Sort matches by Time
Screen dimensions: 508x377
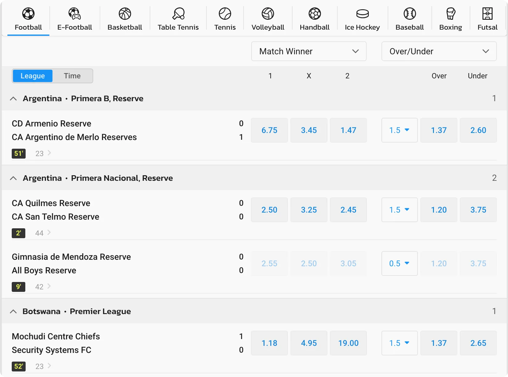tap(72, 76)
